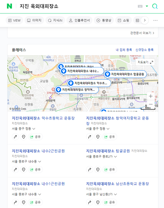The image size is (164, 208).
Task: Show 남산초등학교 운동장 location pin
Action: (98, 202)
